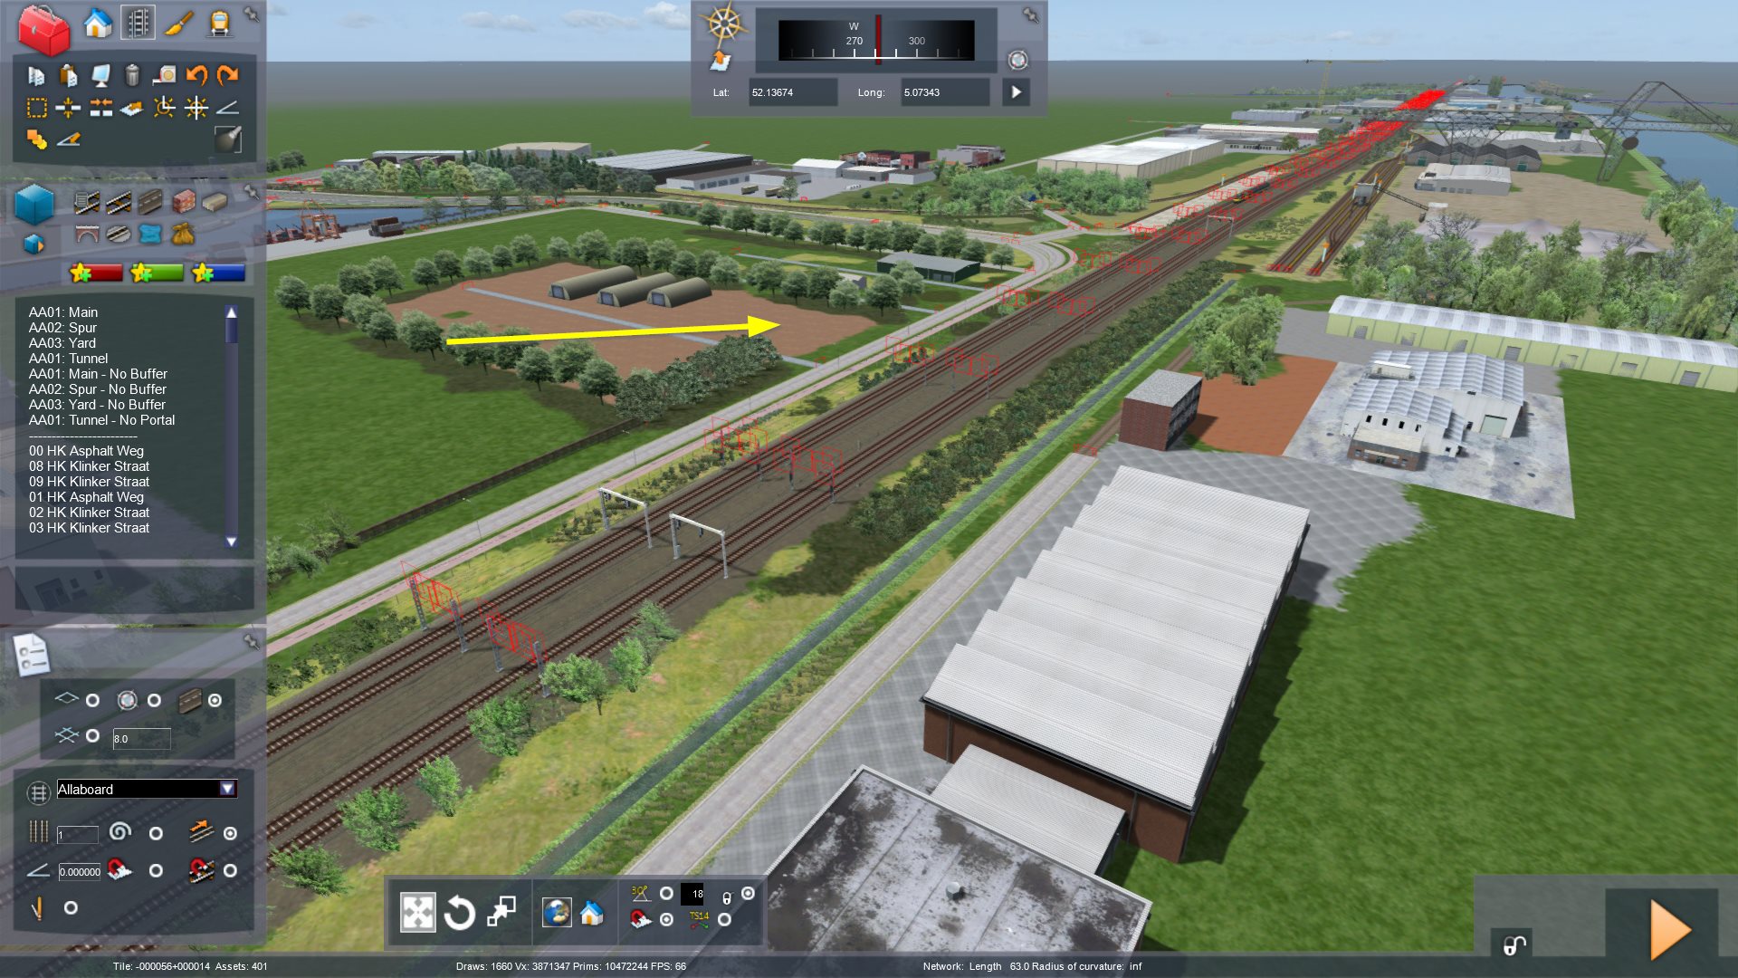
Task: Select the orange linked blocks tool
Action: coord(36,139)
